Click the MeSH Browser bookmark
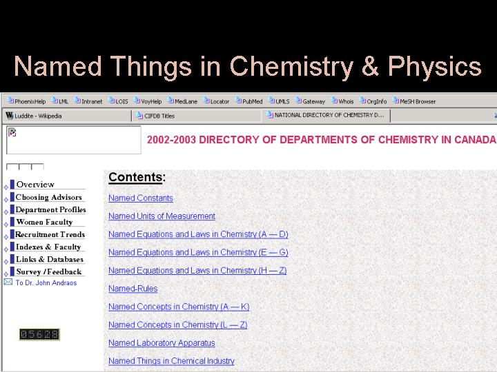497x372 pixels. coord(415,101)
